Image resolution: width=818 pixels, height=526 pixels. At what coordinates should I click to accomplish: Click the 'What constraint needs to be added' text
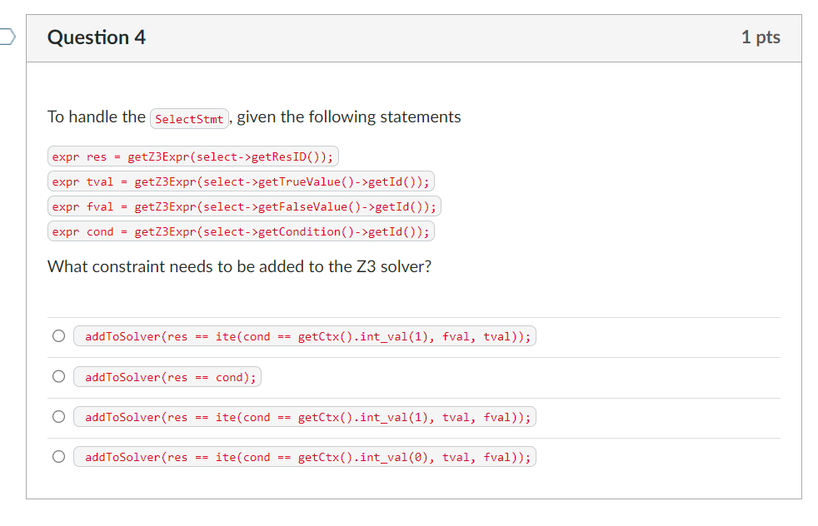coord(239,266)
